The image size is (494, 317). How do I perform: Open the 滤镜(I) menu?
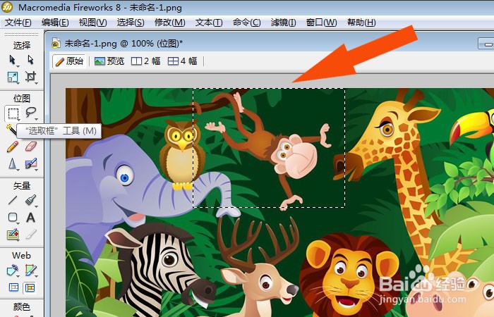click(283, 23)
